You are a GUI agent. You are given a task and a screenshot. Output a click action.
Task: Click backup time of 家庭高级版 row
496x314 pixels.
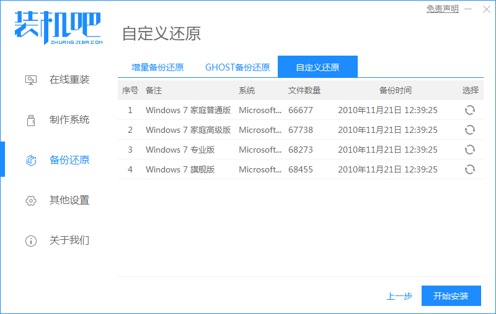pos(387,130)
